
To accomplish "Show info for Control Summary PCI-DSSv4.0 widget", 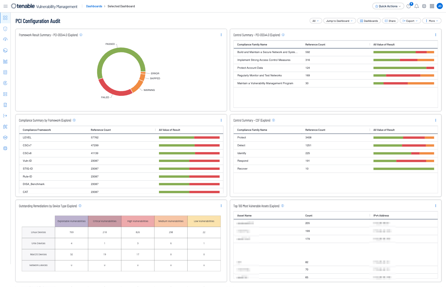I will click(x=283, y=35).
